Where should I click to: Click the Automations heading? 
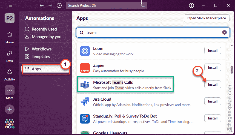[x=39, y=18]
